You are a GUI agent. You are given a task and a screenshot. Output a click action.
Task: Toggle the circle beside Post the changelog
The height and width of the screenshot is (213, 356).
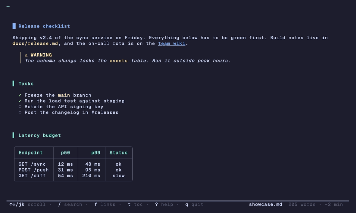[x=20, y=112]
